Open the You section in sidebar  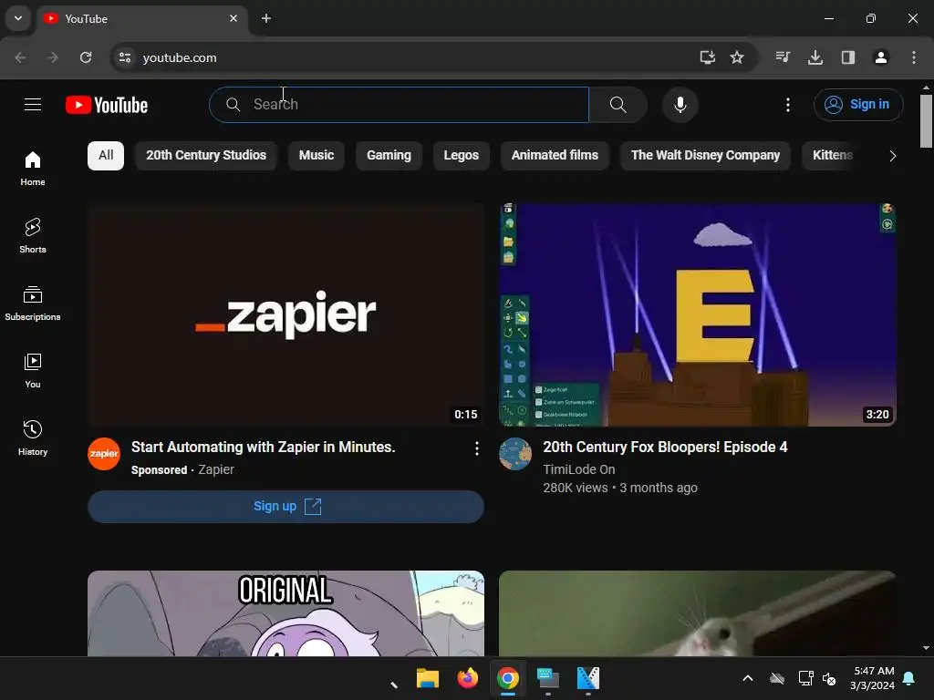pyautogui.click(x=33, y=370)
